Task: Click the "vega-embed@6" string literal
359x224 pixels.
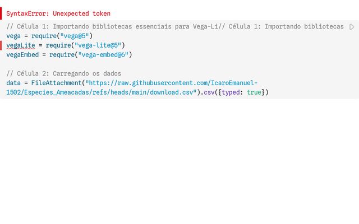Action: tap(103, 55)
